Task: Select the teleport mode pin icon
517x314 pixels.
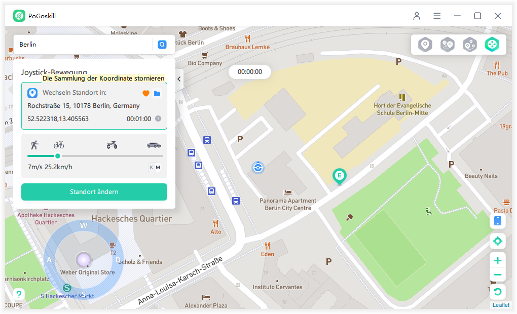Action: pos(425,45)
